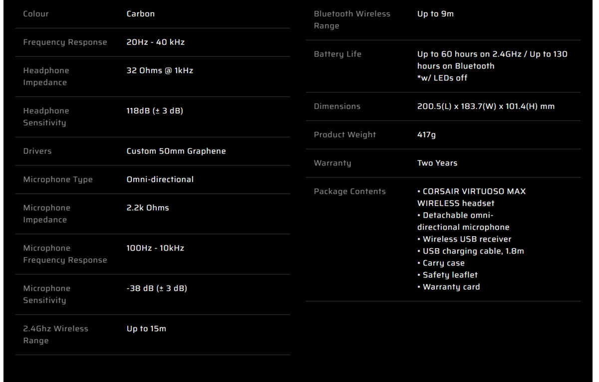
Task: Select the Carbon colour value
Action: (141, 14)
